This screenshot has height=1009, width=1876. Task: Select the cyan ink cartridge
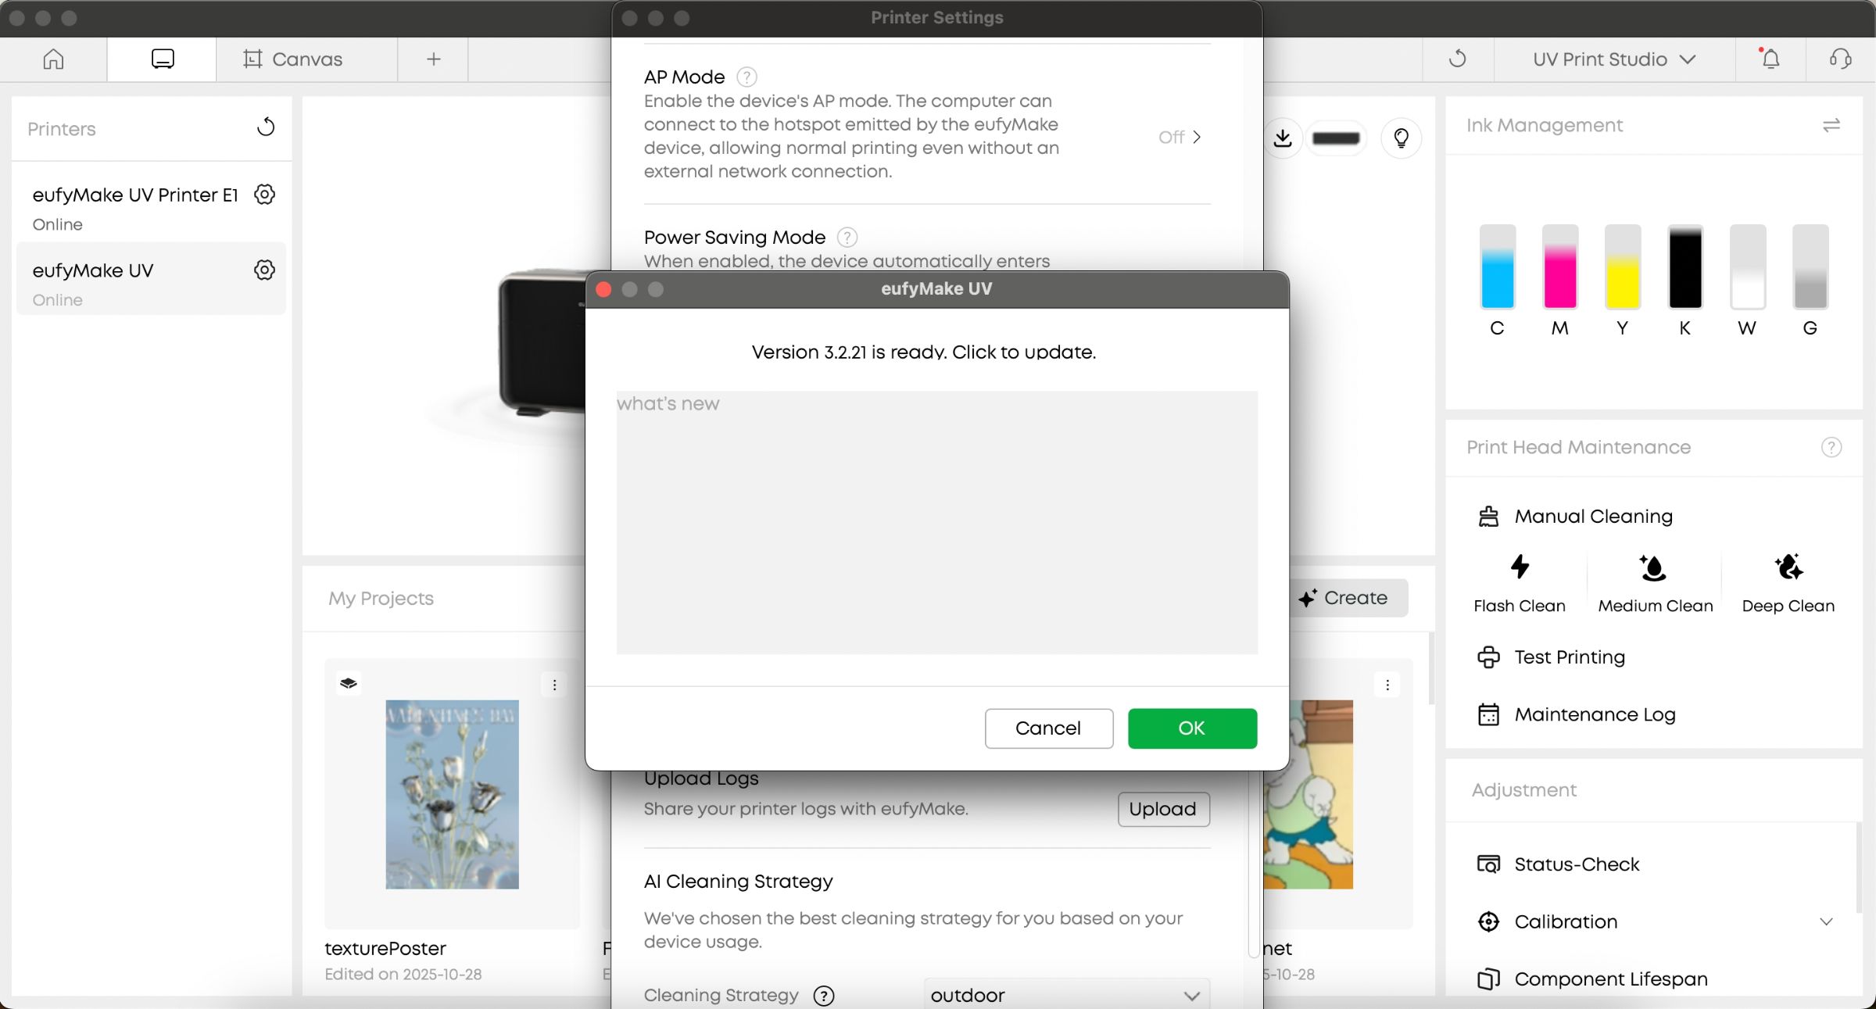tap(1497, 267)
